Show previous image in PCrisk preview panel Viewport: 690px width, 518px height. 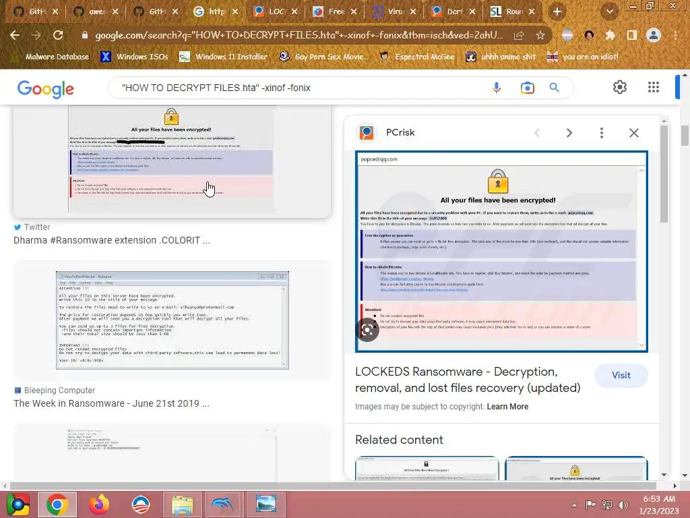tap(537, 133)
